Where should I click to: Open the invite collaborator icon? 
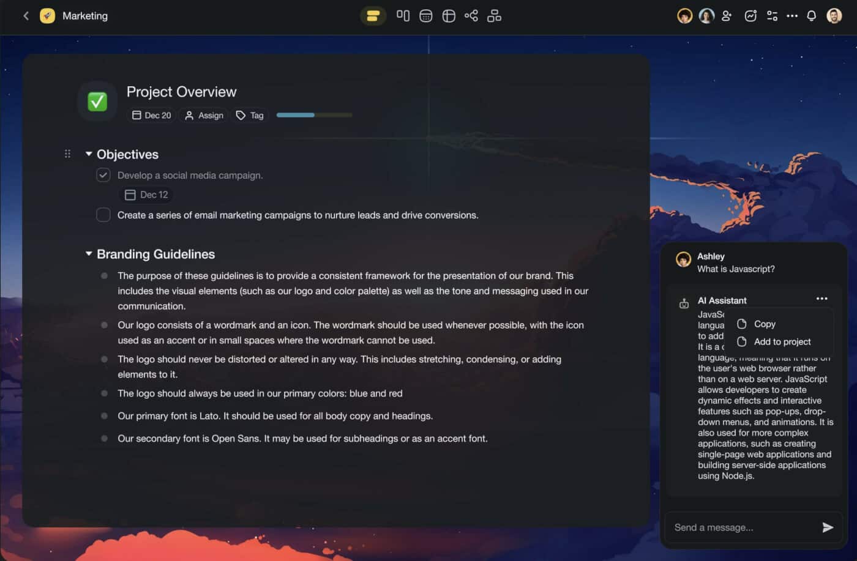(x=726, y=15)
